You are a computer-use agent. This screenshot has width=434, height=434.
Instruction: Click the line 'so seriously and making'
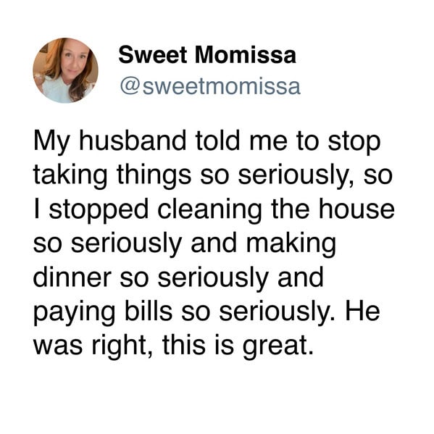tap(185, 244)
